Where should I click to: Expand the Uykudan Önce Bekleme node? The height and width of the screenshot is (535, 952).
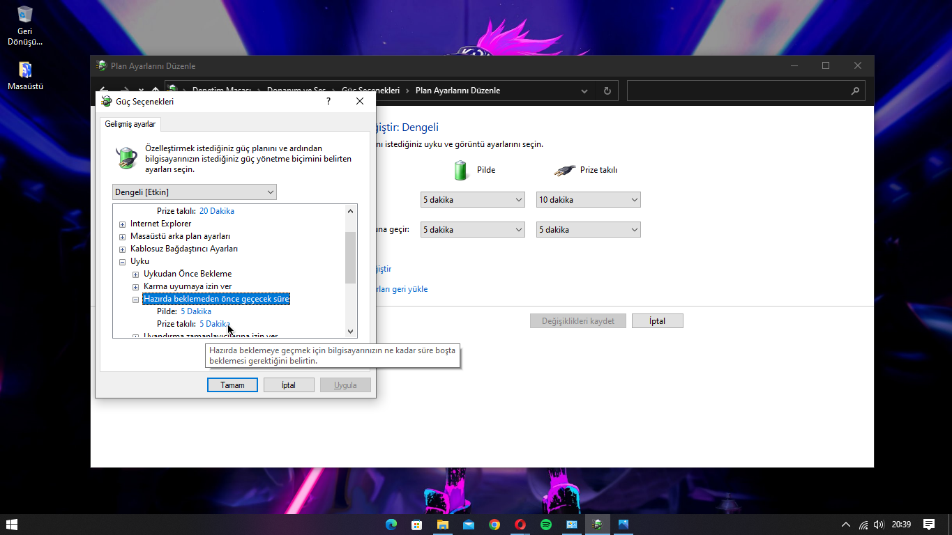[135, 274]
